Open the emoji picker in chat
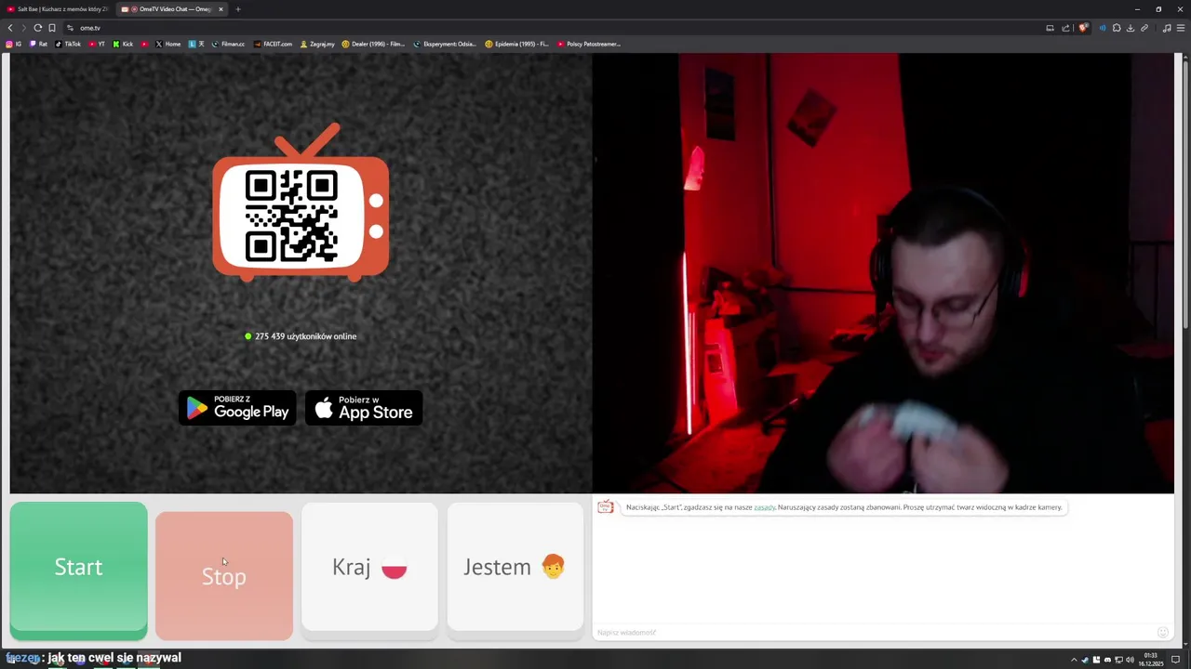Image resolution: width=1191 pixels, height=669 pixels. (1162, 633)
